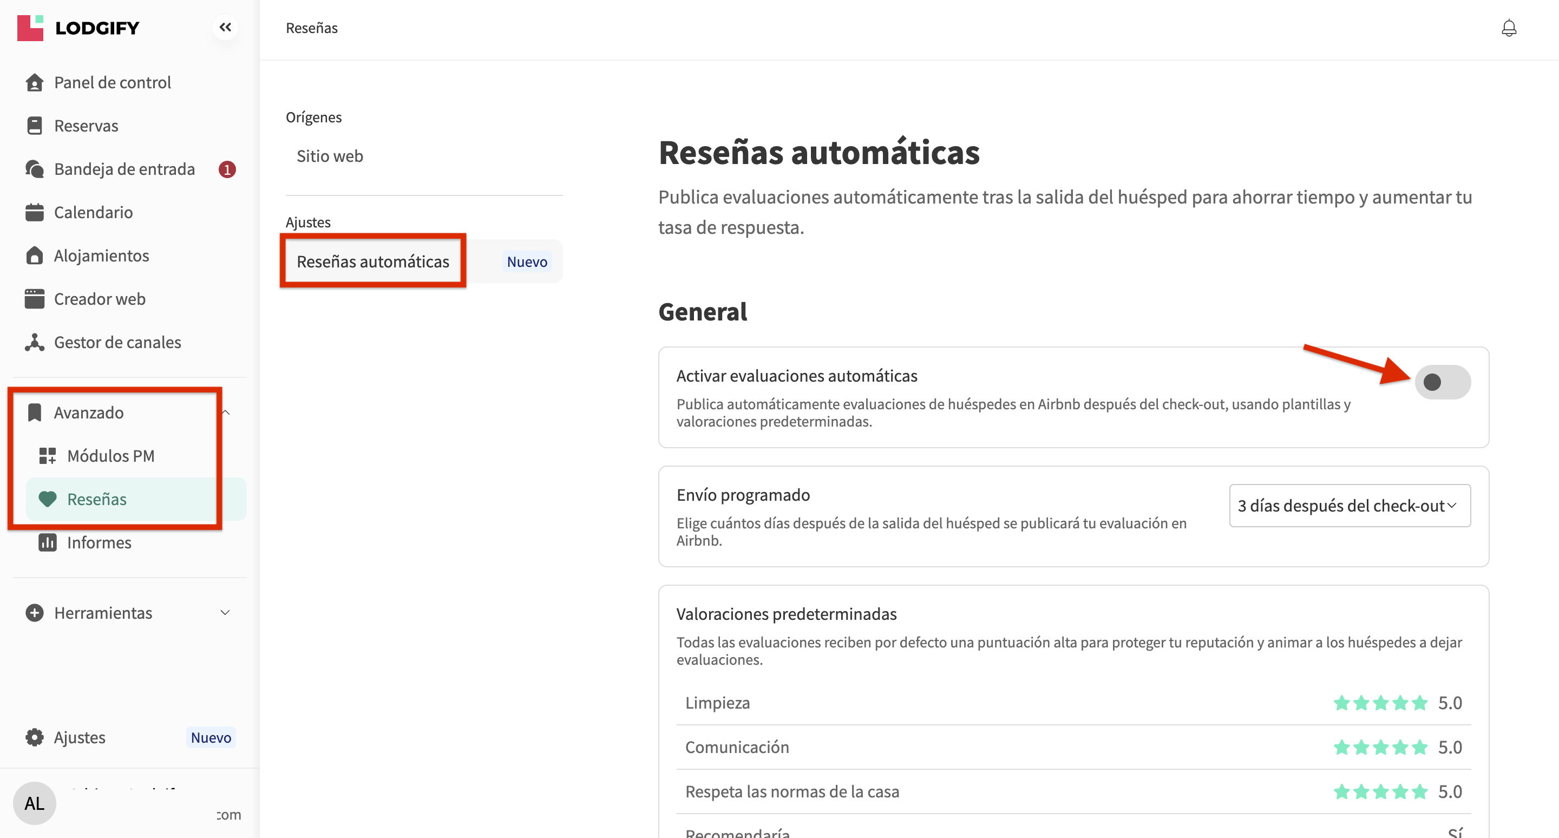Viewport: 1559px width, 838px height.
Task: Open Gestor de canales icon
Action: pos(35,343)
